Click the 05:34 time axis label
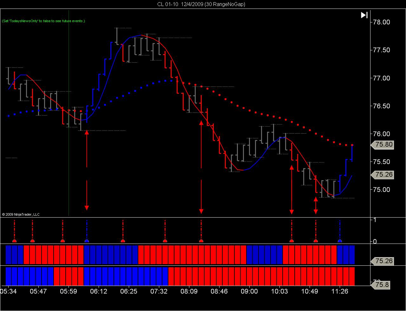 (9, 291)
